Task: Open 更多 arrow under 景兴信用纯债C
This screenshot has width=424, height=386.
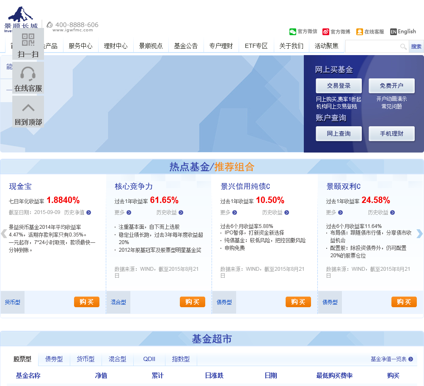Action: (235, 212)
